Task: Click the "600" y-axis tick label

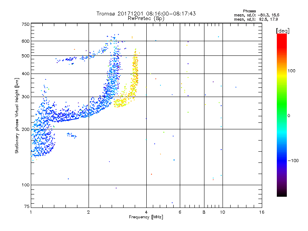Action: pyautogui.click(x=25, y=41)
